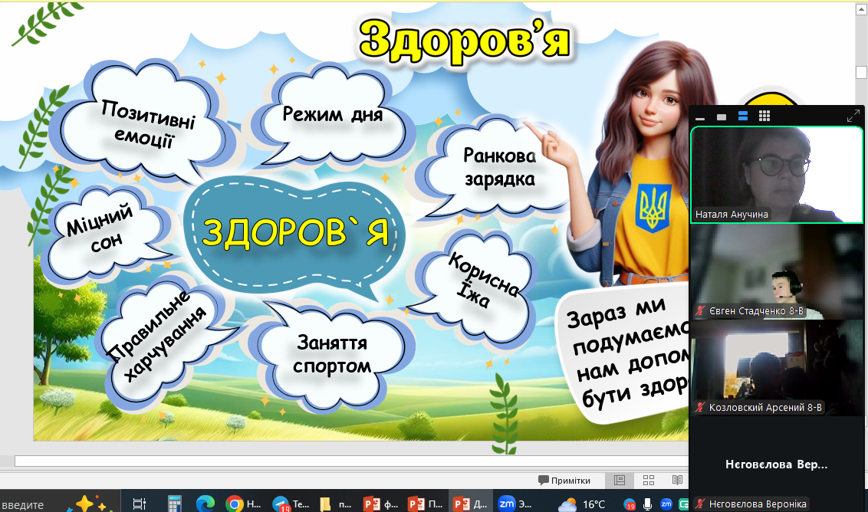Switch to Normal slide view
The height and width of the screenshot is (512, 868).
coord(620,481)
